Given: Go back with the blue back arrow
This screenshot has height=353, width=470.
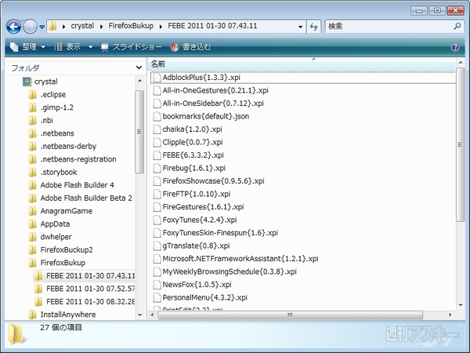Looking at the screenshot, I should [x=14, y=27].
